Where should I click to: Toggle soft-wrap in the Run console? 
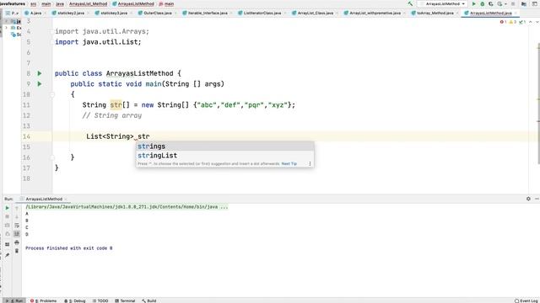[17, 226]
